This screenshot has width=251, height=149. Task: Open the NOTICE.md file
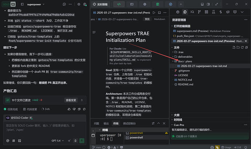[x=185, y=80]
